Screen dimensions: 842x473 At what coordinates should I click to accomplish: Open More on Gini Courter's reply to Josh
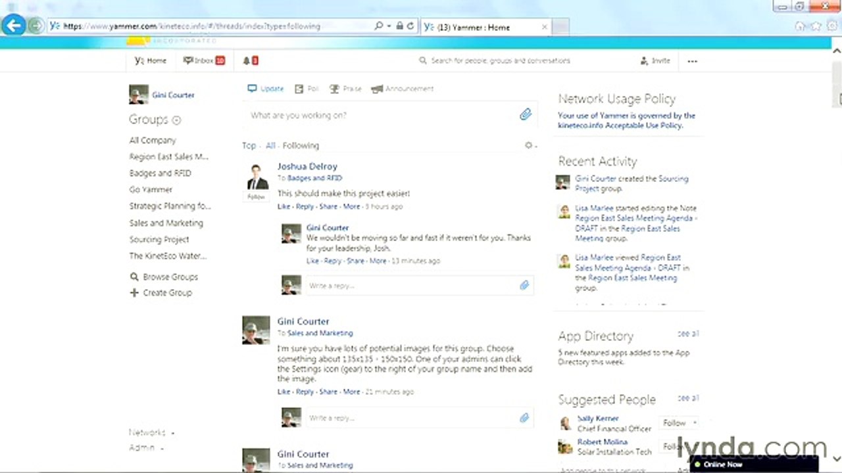(378, 261)
